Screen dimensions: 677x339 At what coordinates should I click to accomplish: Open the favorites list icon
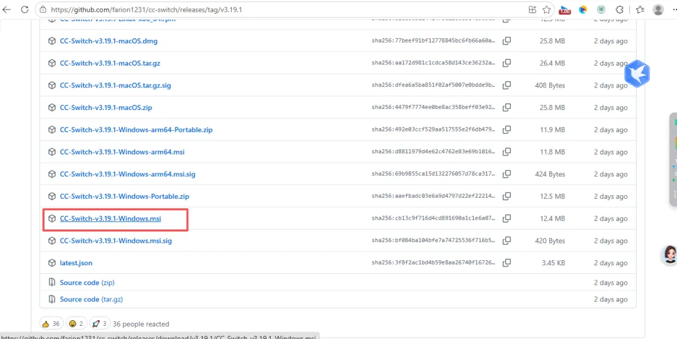pyautogui.click(x=640, y=9)
